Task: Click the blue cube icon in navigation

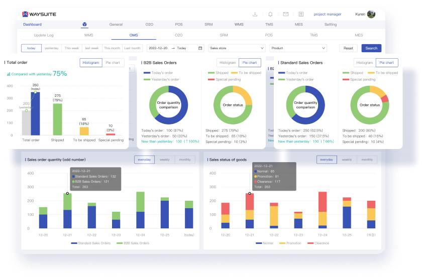Action: click(84, 25)
